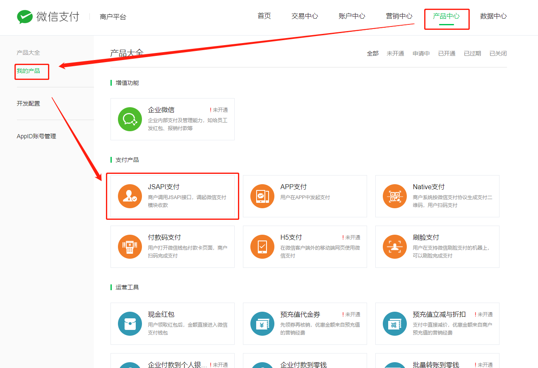The image size is (538, 368).
Task: Click the 增值功能 section heading
Action: (127, 83)
